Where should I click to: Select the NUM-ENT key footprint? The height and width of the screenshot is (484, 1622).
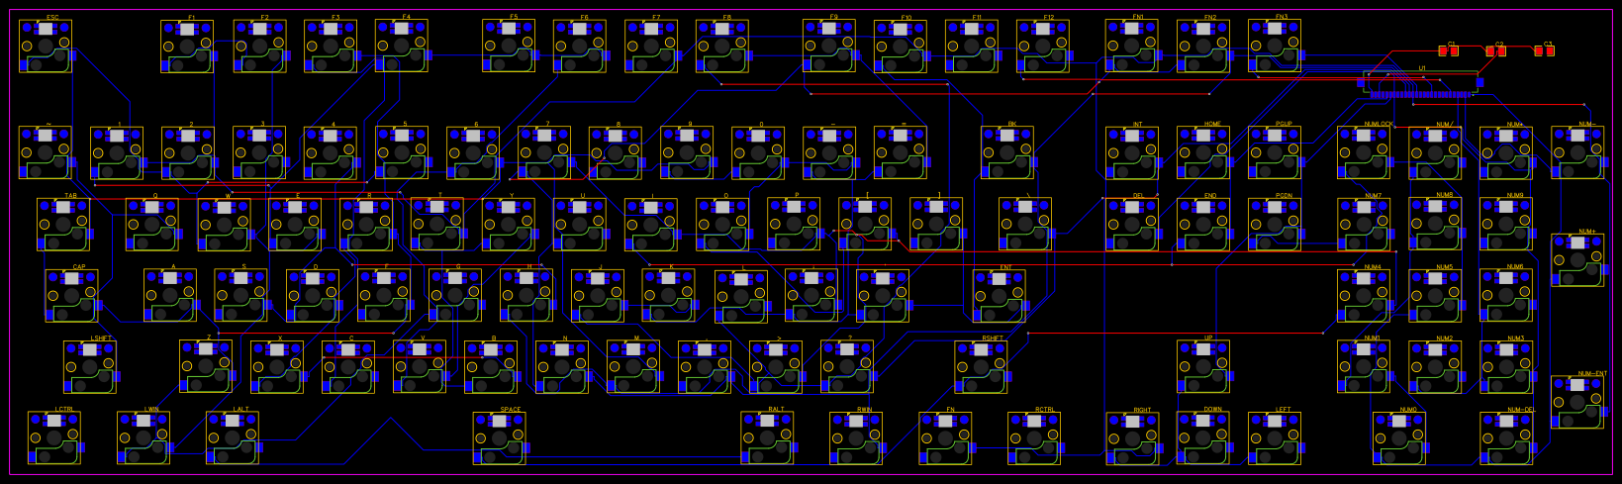(x=1577, y=403)
